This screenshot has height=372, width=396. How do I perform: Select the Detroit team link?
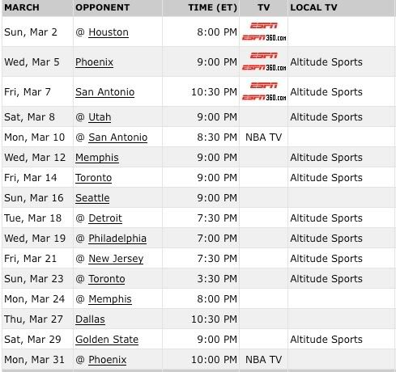pos(105,218)
